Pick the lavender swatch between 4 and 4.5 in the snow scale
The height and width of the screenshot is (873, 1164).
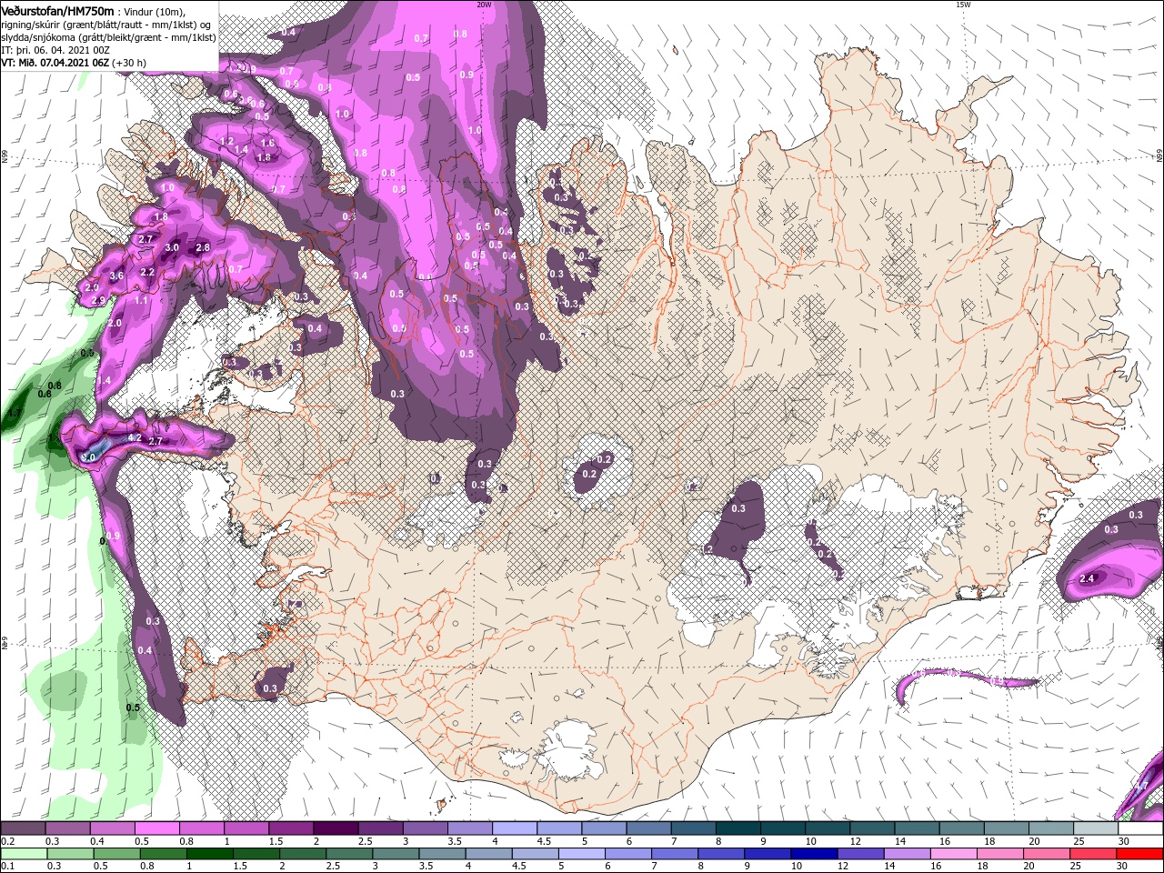click(514, 828)
